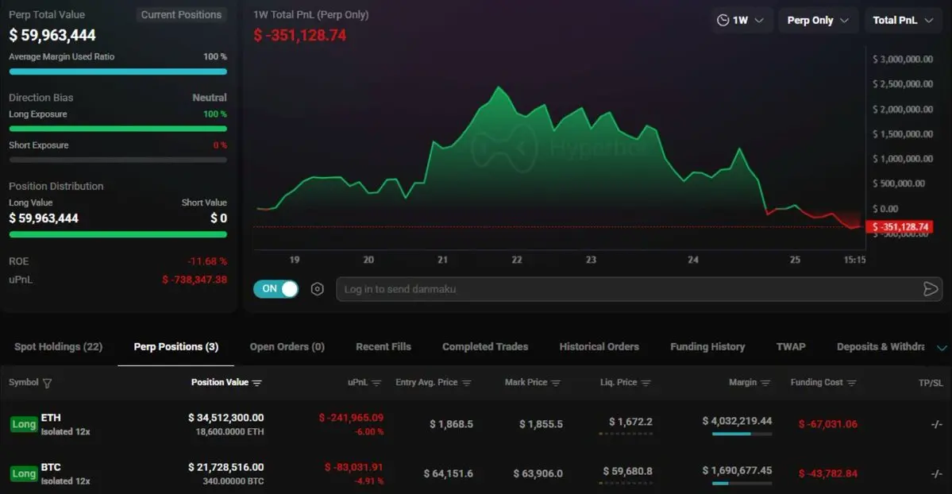The image size is (952, 494).
Task: Click BTC funding cost $ -43,782.84
Action: tap(827, 473)
